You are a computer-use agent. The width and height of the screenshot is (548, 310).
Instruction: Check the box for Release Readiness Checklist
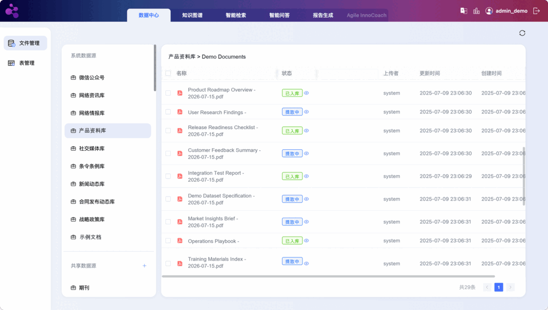[168, 131]
